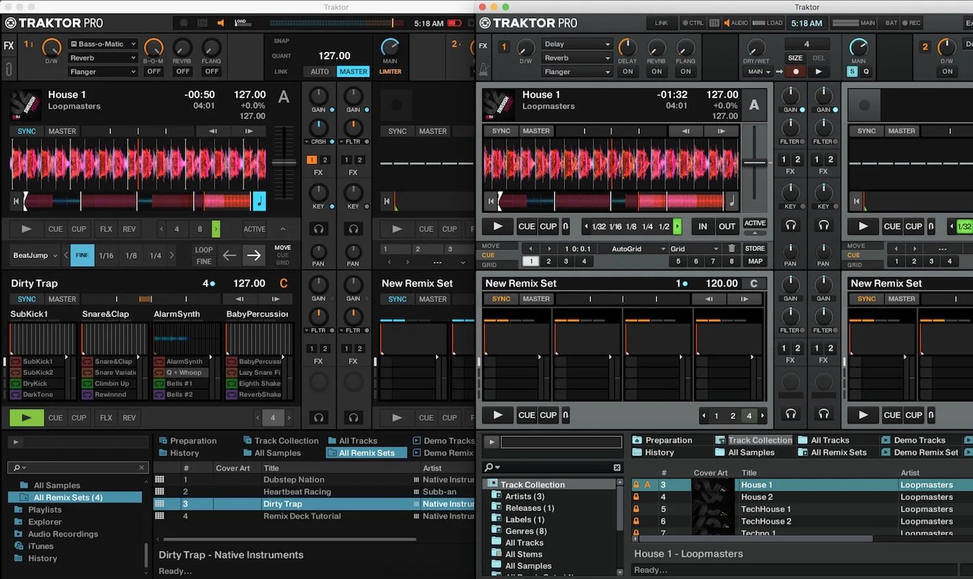The image size is (973, 579).
Task: Play Deck A in the right Traktor window
Action: pos(498,226)
